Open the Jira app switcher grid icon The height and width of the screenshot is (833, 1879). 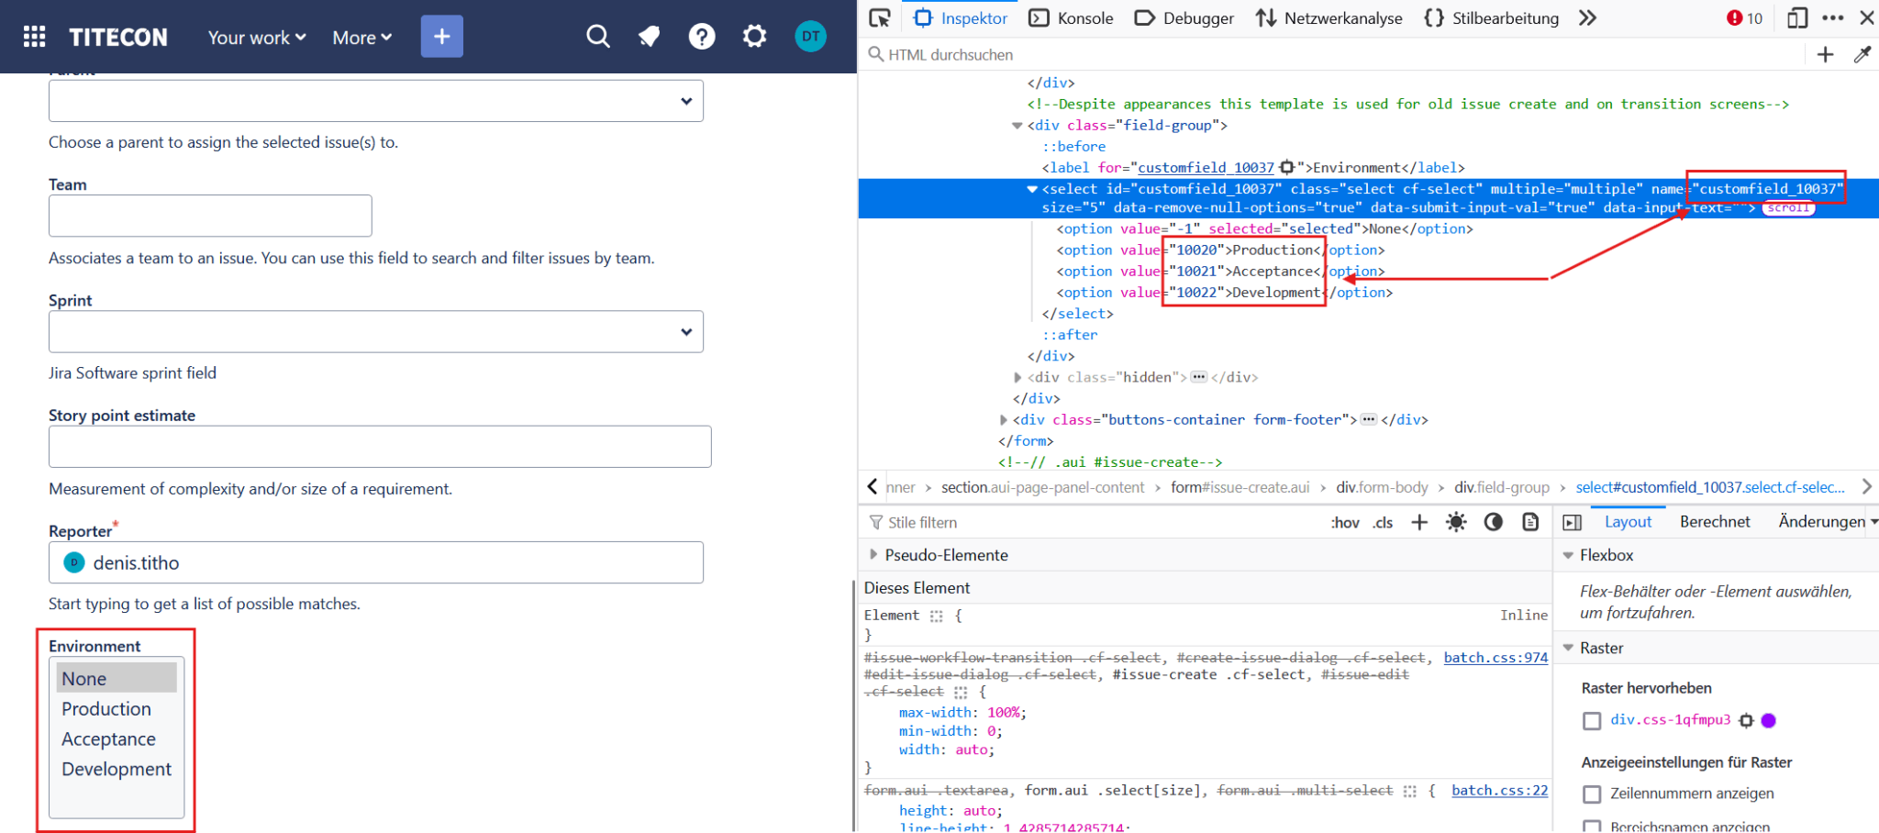click(35, 37)
